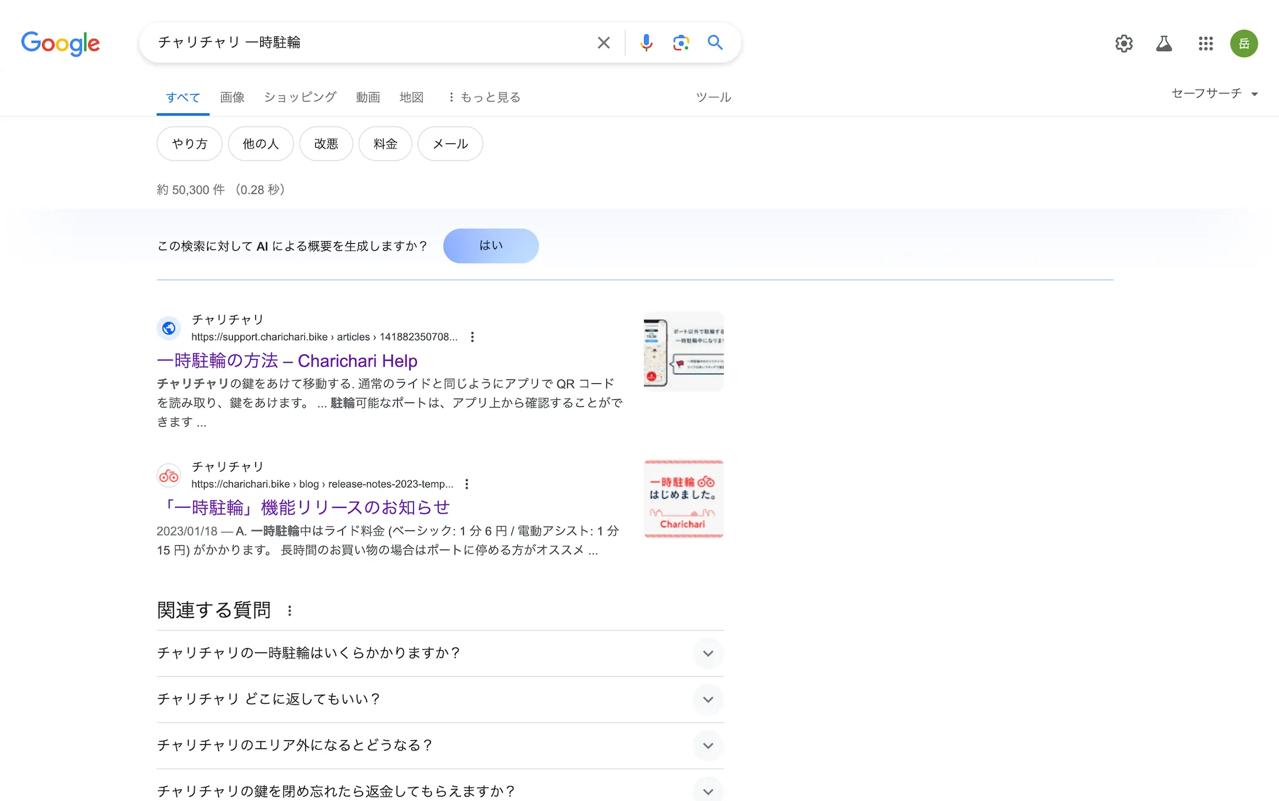Viewport: 1279px width, 801px height.
Task: Select the すべて tab
Action: (183, 97)
